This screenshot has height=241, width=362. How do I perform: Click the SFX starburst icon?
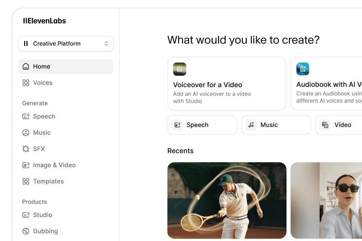click(x=26, y=149)
